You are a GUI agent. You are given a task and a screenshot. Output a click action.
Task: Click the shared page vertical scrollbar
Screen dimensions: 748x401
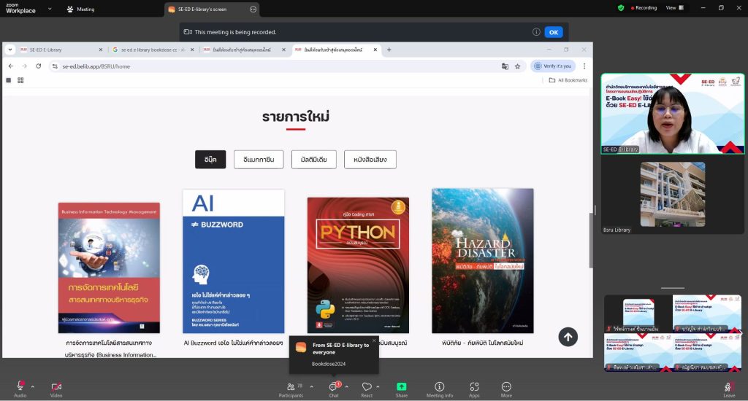point(590,241)
